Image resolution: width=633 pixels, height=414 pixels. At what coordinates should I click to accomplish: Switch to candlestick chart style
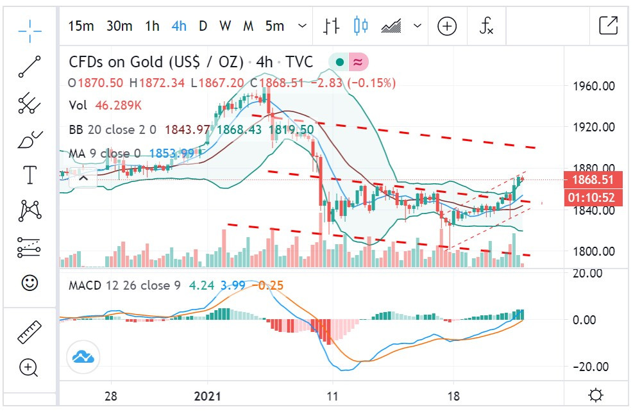tap(361, 26)
